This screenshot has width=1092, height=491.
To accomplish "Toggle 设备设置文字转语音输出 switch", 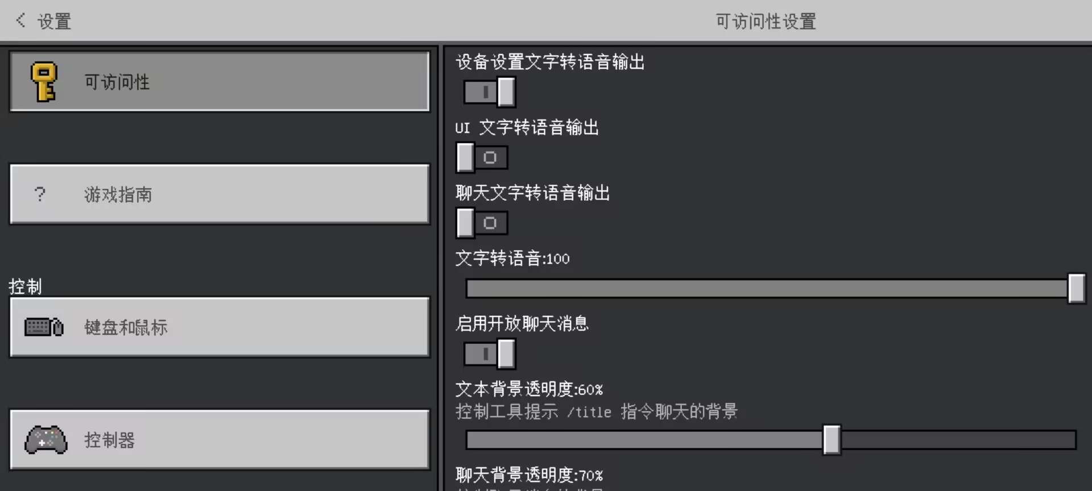I will (490, 92).
